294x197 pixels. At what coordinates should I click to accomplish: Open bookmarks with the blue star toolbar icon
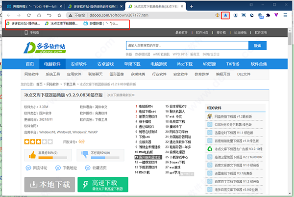(225, 15)
